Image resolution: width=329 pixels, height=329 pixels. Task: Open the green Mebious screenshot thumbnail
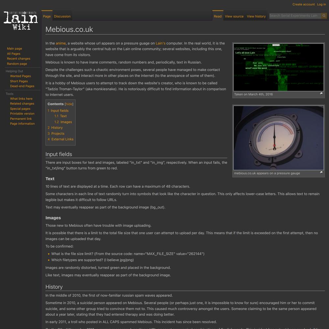click(278, 67)
